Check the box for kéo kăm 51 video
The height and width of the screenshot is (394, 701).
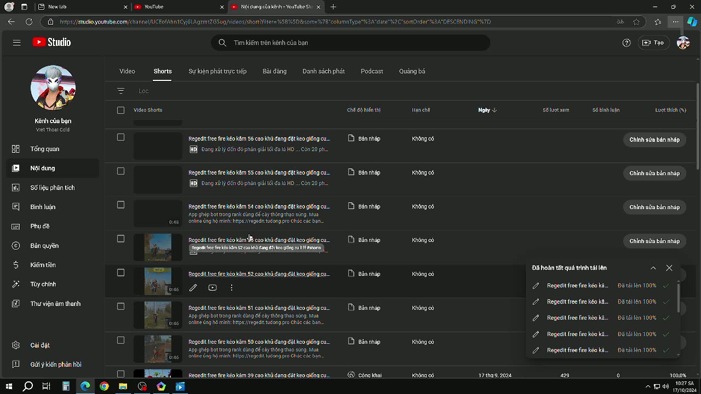[121, 306]
